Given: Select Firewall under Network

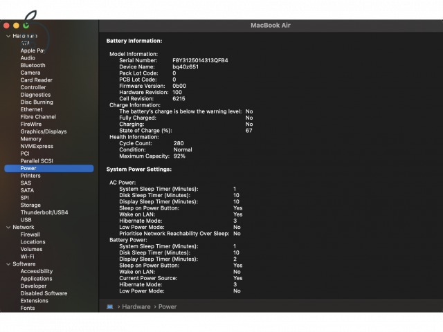Looking at the screenshot, I should pos(30,234).
